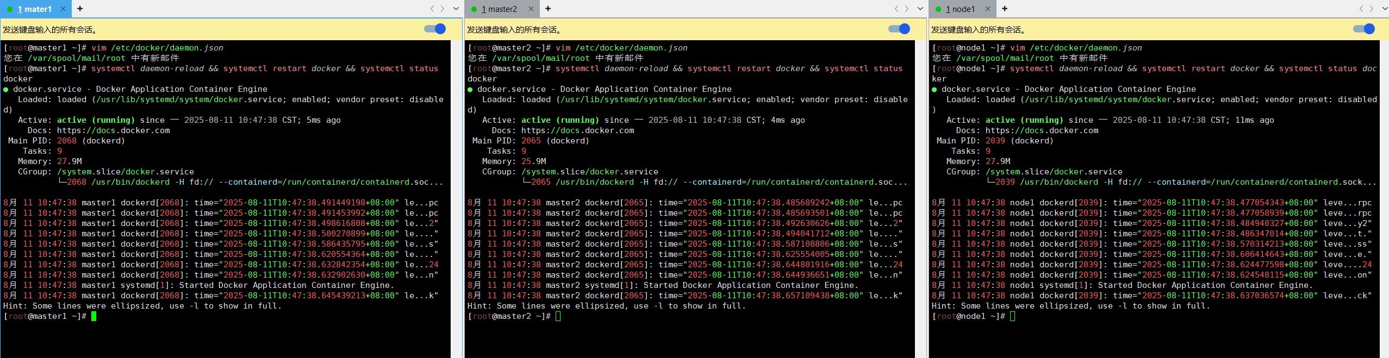The height and width of the screenshot is (358, 1389).
Task: Click green status dot on master2 tab
Action: tap(474, 9)
